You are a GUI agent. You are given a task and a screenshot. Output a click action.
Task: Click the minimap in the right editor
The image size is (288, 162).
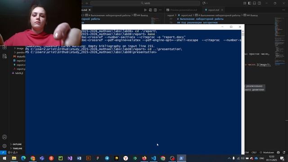coord(280,41)
